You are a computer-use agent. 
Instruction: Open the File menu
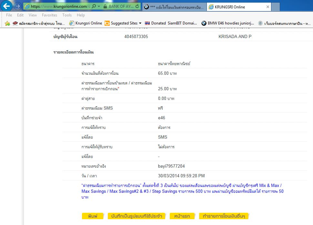pyautogui.click(x=9, y=15)
